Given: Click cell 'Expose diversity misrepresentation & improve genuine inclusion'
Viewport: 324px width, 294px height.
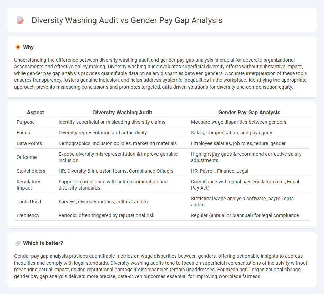Looking at the screenshot, I should click(x=122, y=157).
